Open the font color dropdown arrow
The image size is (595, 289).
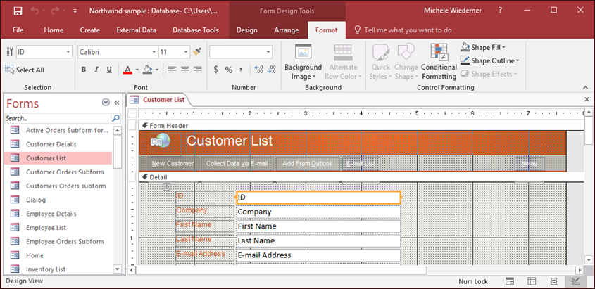pos(137,70)
